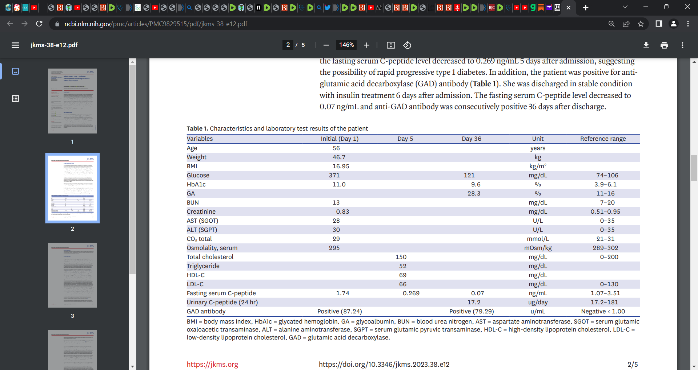Download the PDF file

[x=646, y=45]
